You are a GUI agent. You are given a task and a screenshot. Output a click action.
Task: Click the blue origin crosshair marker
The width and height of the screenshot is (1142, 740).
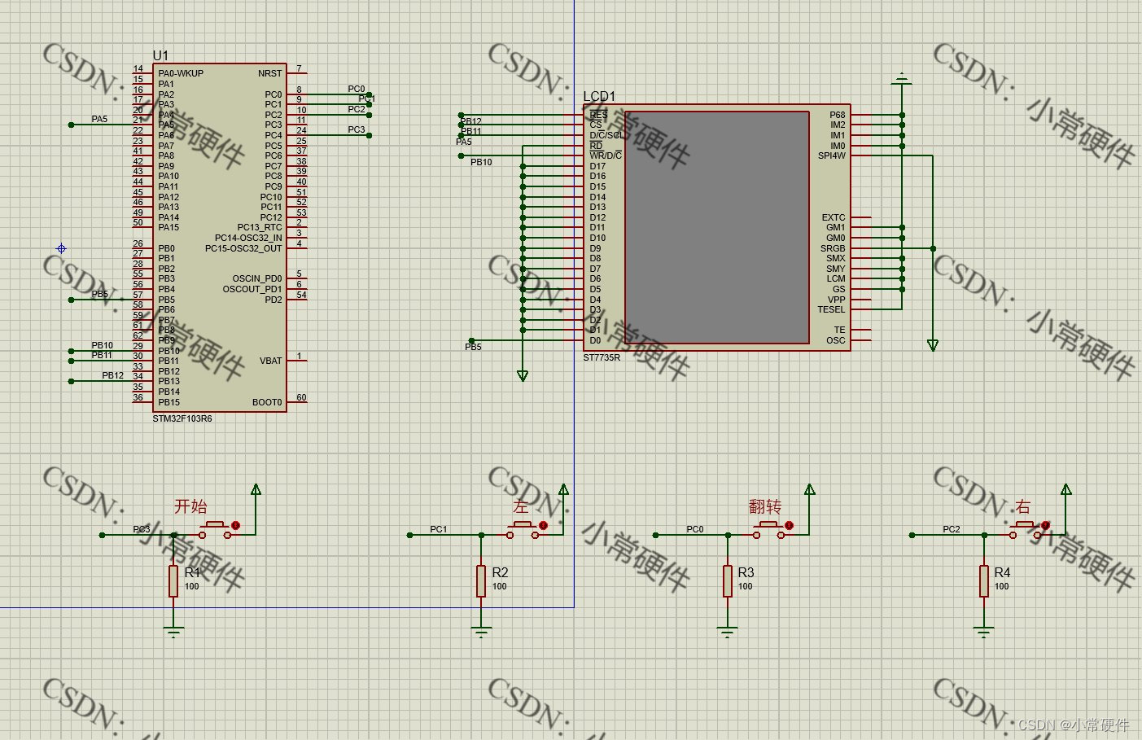pos(61,248)
